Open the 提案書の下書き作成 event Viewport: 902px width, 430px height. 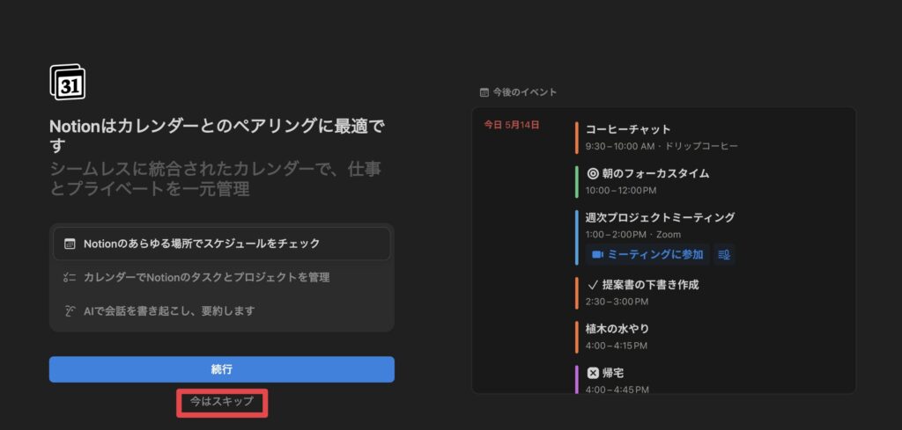[x=651, y=284]
